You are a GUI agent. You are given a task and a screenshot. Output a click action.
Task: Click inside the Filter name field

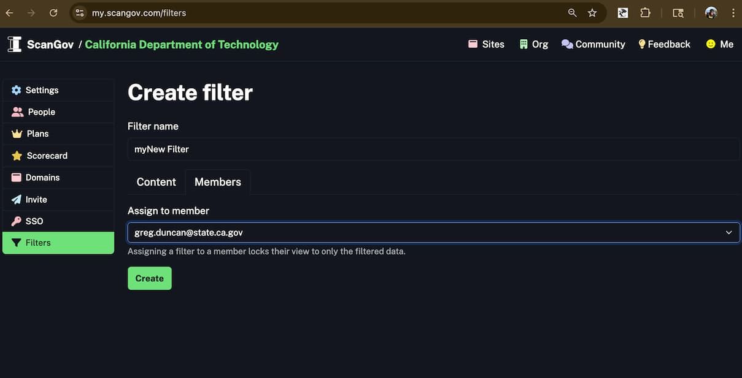433,148
